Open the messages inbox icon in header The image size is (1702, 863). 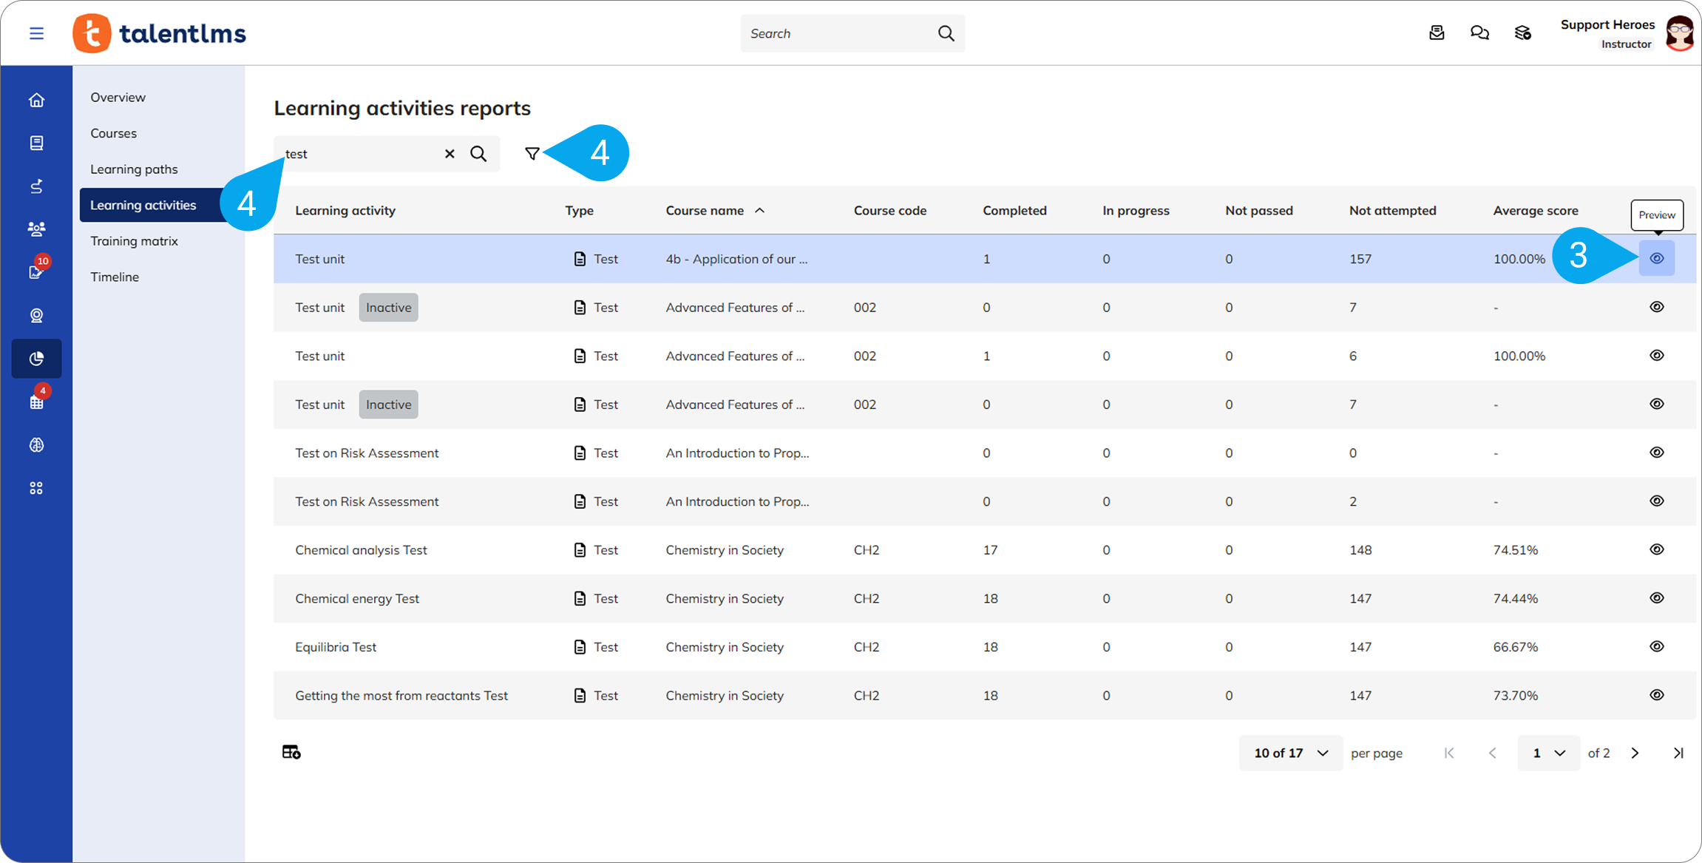[1436, 33]
